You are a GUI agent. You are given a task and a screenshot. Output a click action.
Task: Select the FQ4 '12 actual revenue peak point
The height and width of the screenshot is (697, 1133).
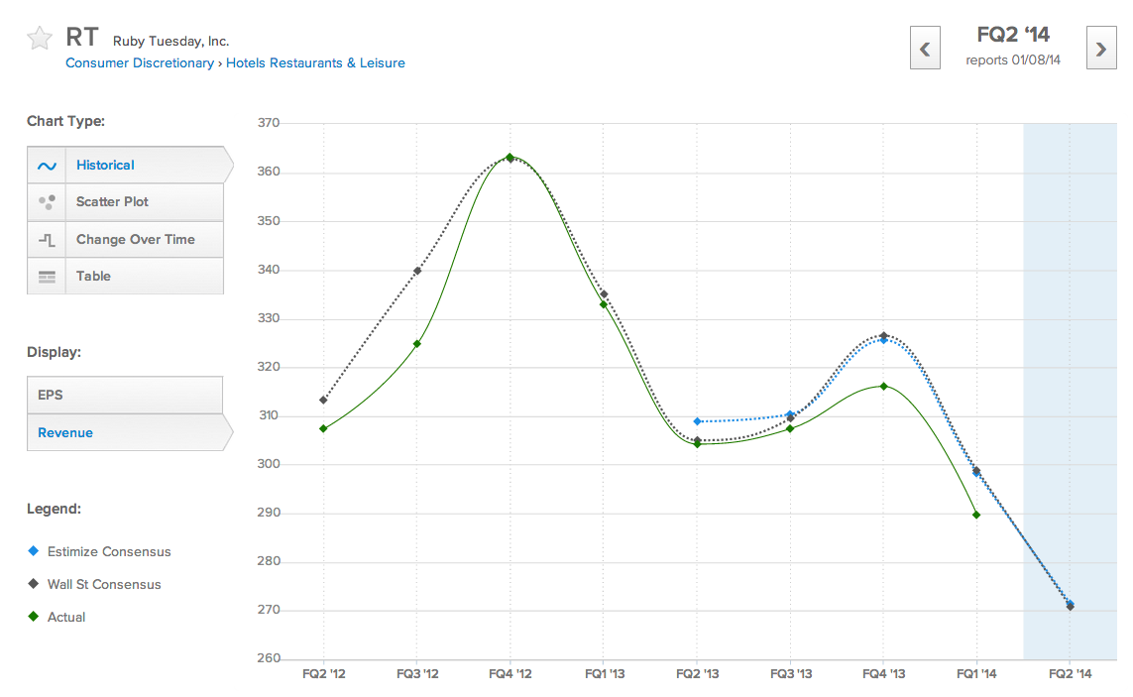pos(510,157)
